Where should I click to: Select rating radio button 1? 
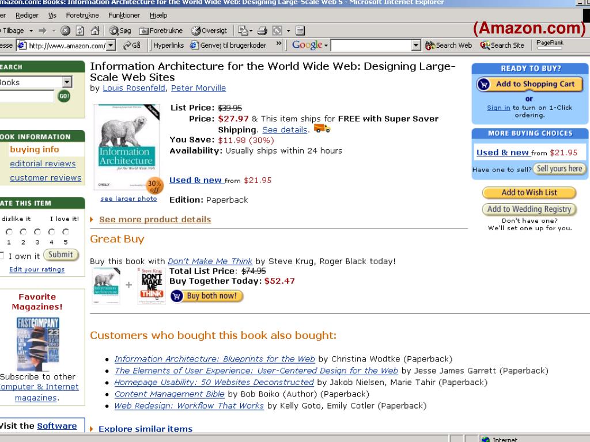click(9, 232)
